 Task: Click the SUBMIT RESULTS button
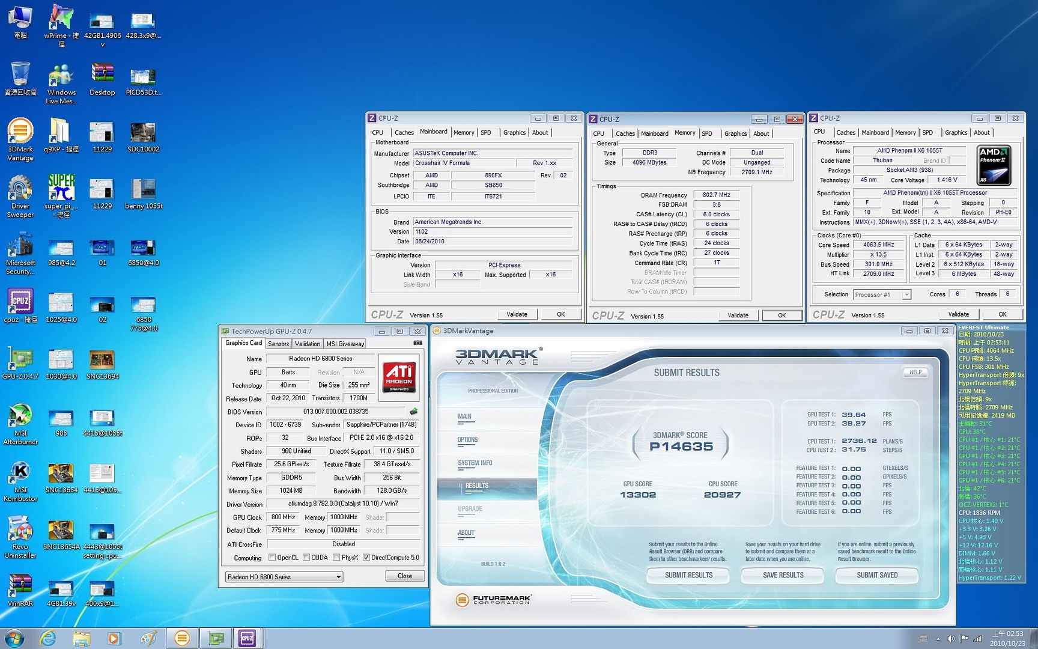pyautogui.click(x=688, y=575)
